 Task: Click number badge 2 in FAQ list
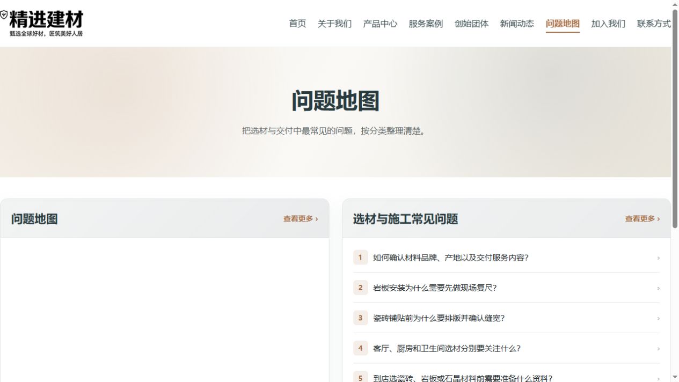[x=360, y=288]
